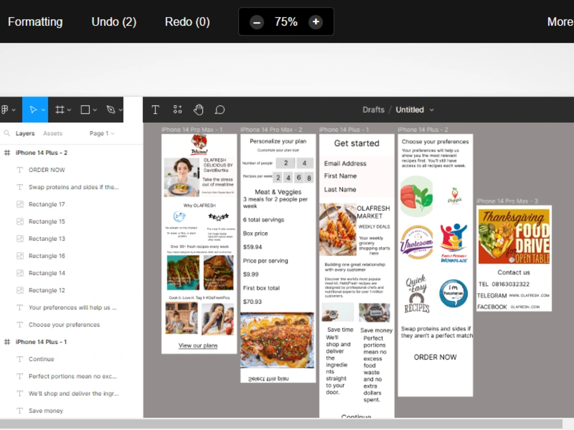Click frame icon of iPhone 14 Plus - 2 layer

(x=7, y=153)
